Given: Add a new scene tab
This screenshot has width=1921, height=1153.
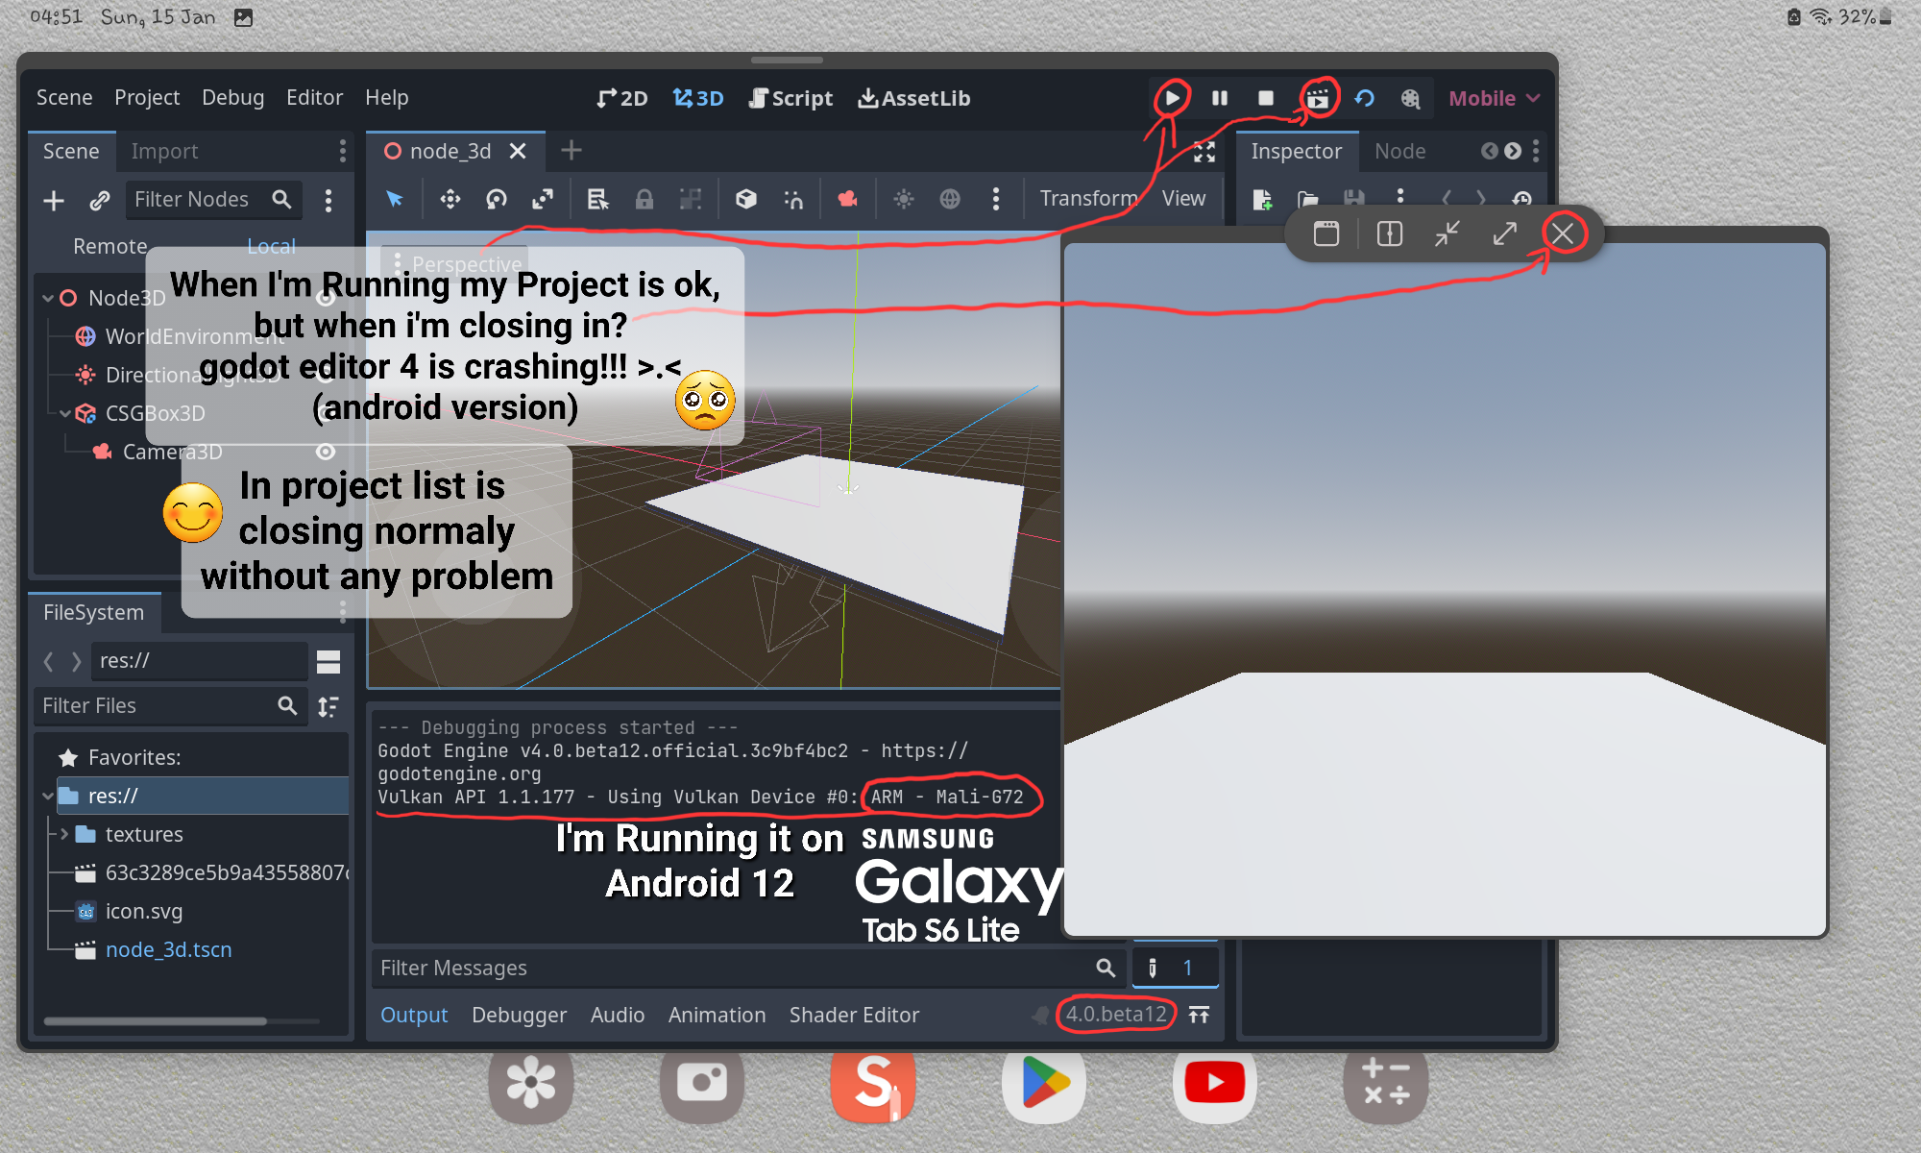Looking at the screenshot, I should coord(571,151).
